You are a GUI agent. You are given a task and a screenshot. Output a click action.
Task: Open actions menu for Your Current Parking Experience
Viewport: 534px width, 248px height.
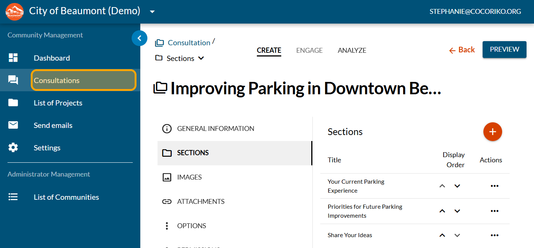coord(494,186)
